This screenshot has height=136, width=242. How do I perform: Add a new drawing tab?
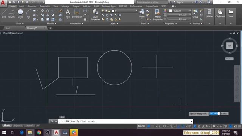50,28
